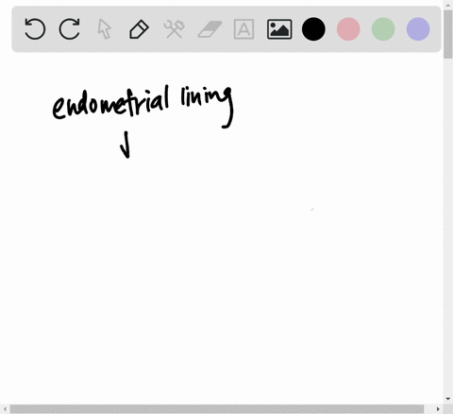Open the tools wrench-and-hammer icon
This screenshot has width=453, height=414.
174,29
